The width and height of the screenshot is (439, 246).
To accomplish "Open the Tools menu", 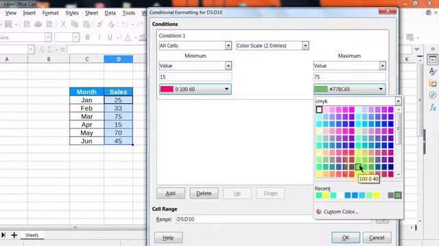I will pyautogui.click(x=129, y=13).
